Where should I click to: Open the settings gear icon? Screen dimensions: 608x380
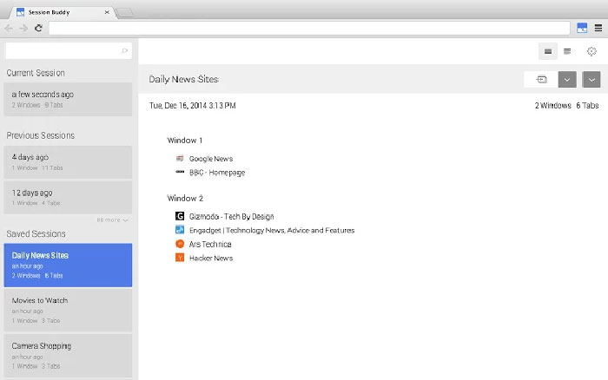[x=591, y=52]
